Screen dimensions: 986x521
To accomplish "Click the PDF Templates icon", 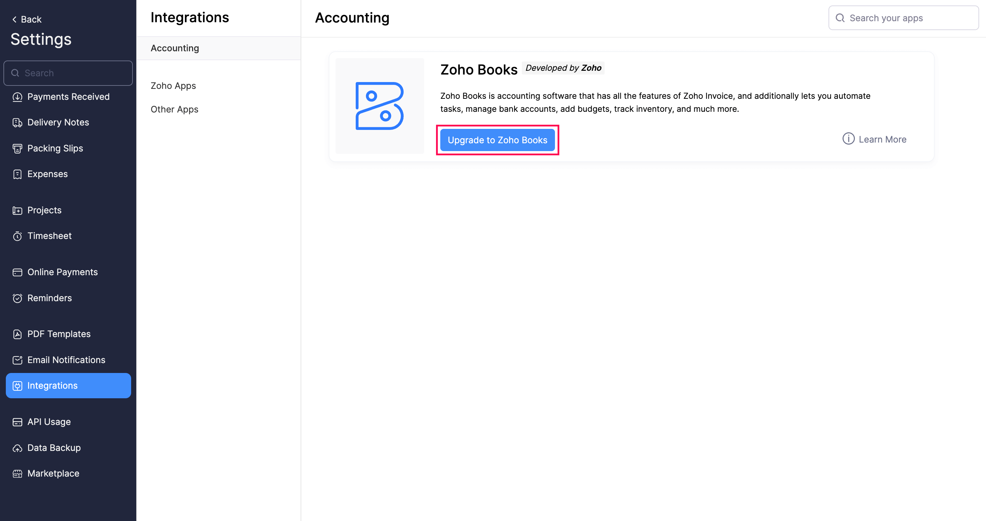I will coord(17,334).
